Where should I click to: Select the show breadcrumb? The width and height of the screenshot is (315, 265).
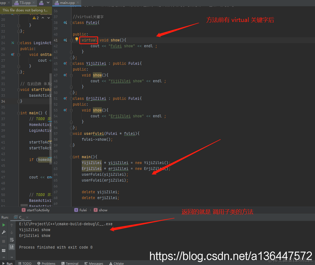101,210
